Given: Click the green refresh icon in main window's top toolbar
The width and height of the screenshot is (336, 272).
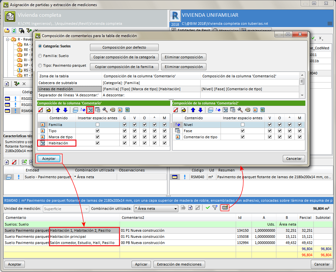Looking at the screenshot, I should pyautogui.click(x=14, y=31).
